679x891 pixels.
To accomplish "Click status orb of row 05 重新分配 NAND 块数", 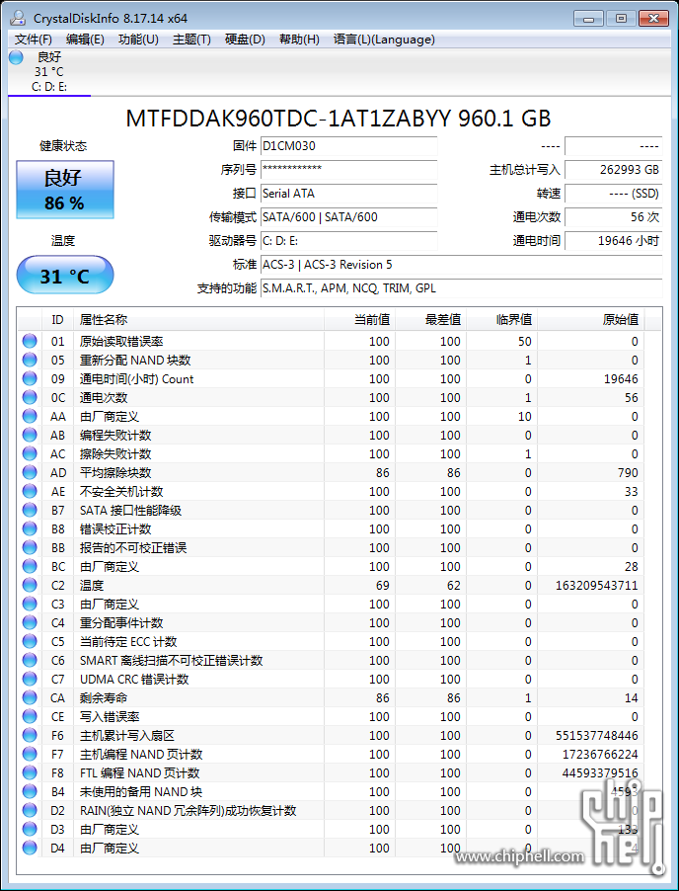I will 30,361.
